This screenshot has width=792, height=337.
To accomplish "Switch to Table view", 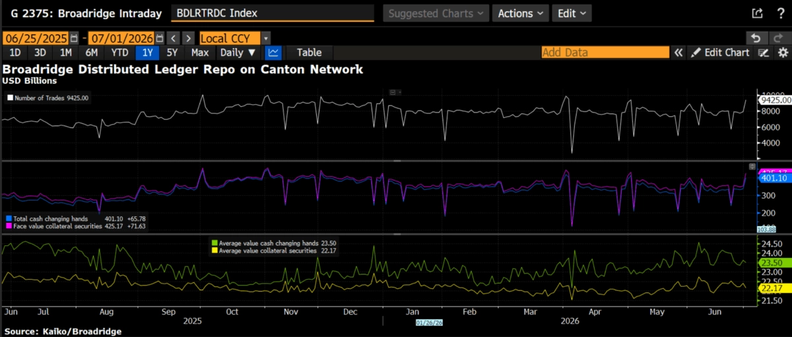I will click(309, 53).
